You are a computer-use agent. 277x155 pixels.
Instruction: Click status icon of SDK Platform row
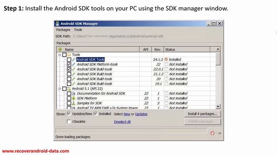(166, 98)
